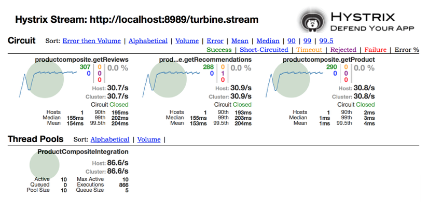Screen dimensions: 428x211
Task: Click getRecommendations cluster rate 30.9/s
Action: 241,96
